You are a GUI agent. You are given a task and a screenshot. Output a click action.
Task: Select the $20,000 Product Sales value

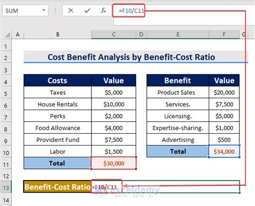point(224,92)
